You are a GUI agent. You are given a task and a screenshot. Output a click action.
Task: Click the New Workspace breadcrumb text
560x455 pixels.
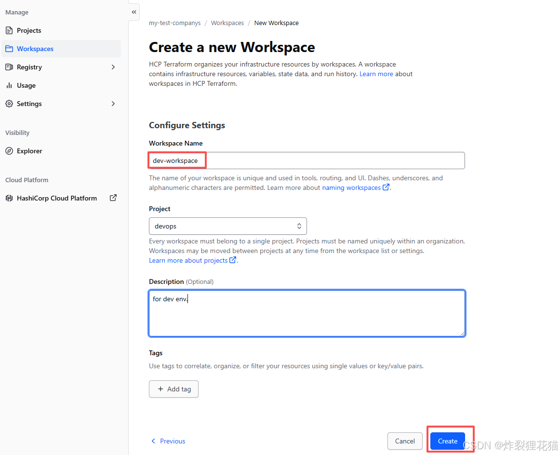click(277, 23)
